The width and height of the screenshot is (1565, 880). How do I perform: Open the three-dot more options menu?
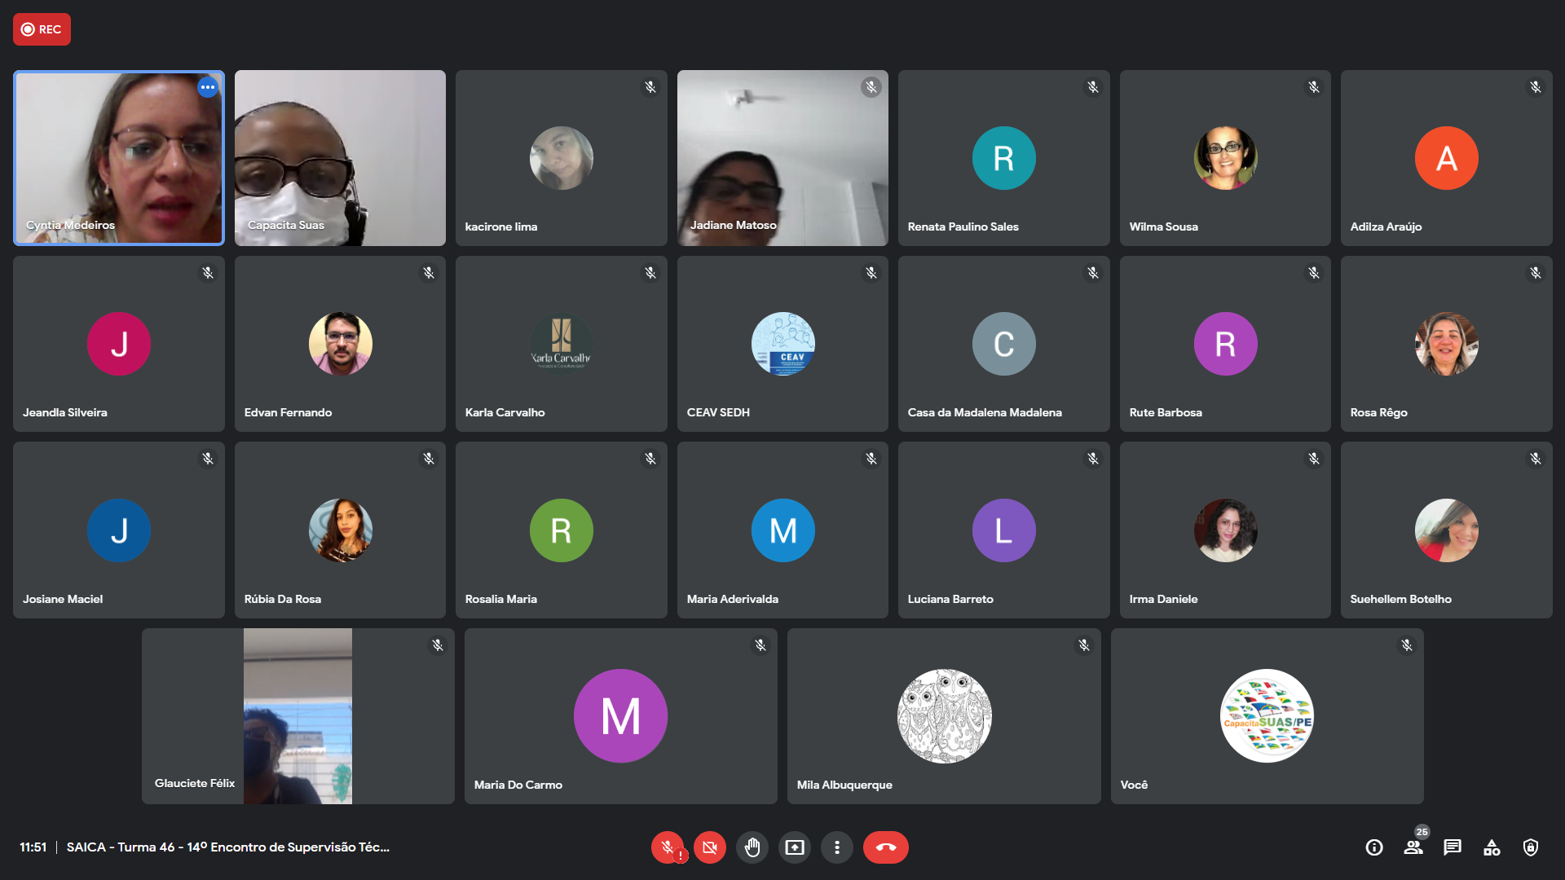click(x=836, y=847)
